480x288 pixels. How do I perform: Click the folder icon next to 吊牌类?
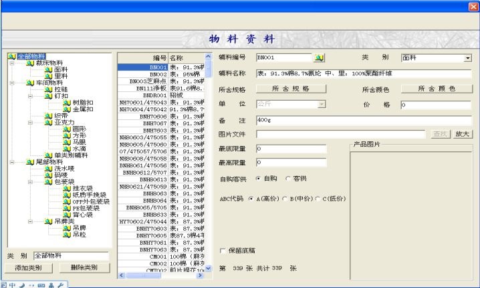pos(48,221)
